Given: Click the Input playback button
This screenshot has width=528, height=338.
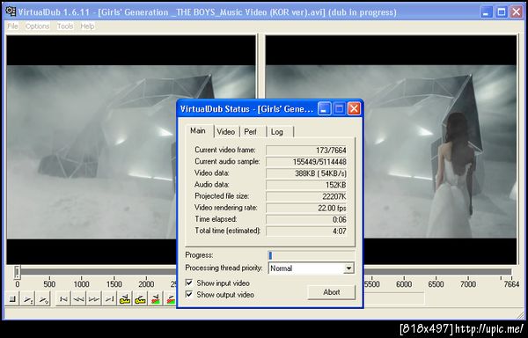Looking at the screenshot, I should (x=28, y=299).
